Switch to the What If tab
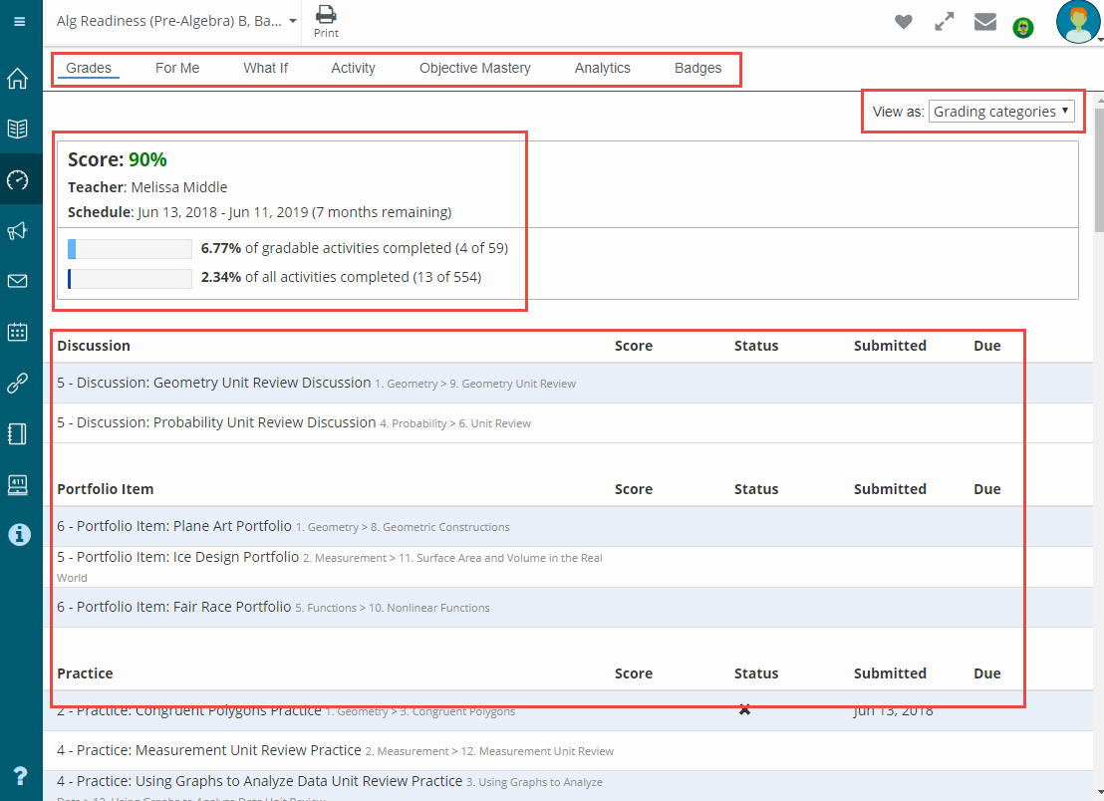 (265, 68)
